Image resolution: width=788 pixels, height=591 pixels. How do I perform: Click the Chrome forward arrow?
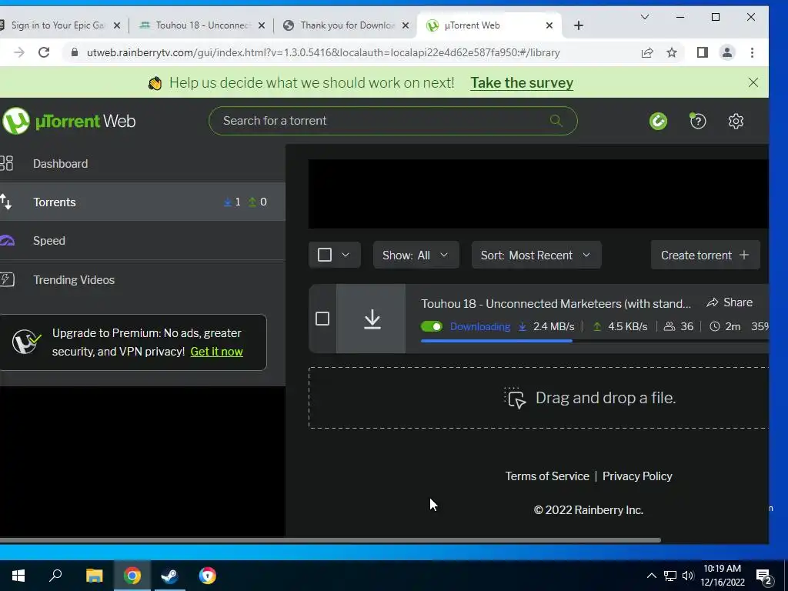click(19, 52)
